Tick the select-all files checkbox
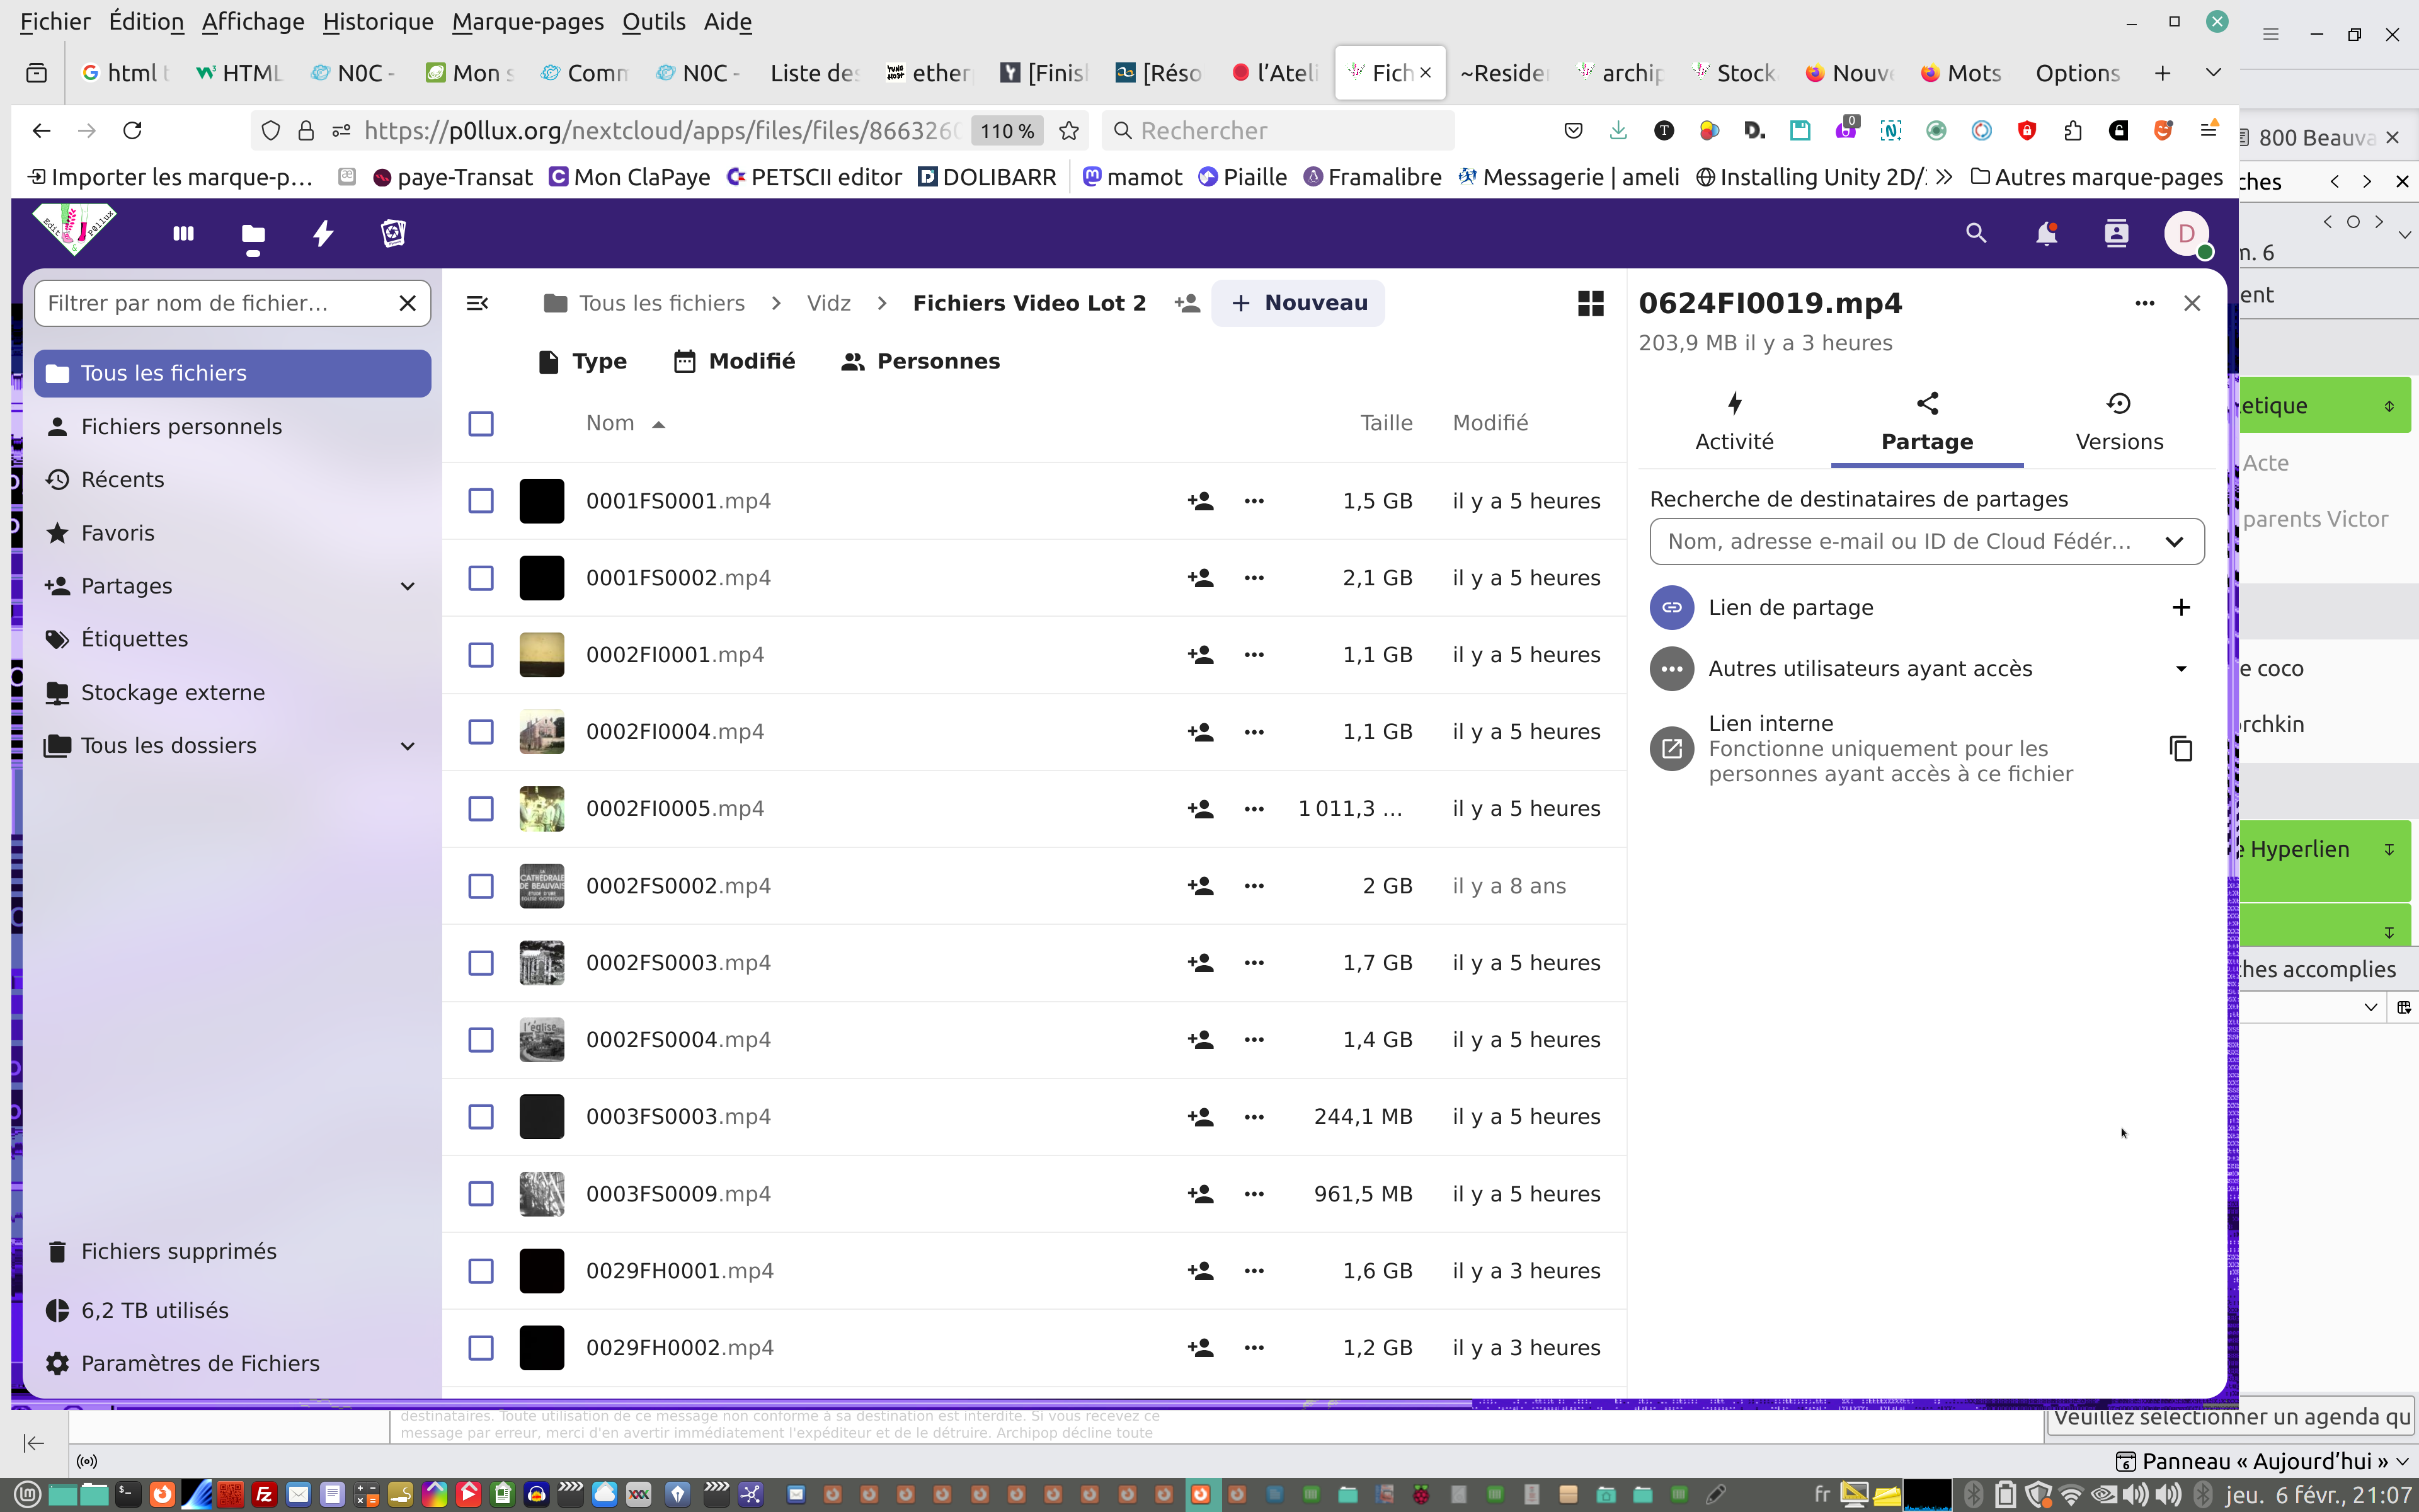Image resolution: width=2419 pixels, height=1512 pixels. (x=481, y=423)
